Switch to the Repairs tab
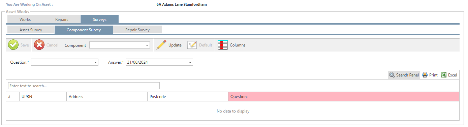 62,20
